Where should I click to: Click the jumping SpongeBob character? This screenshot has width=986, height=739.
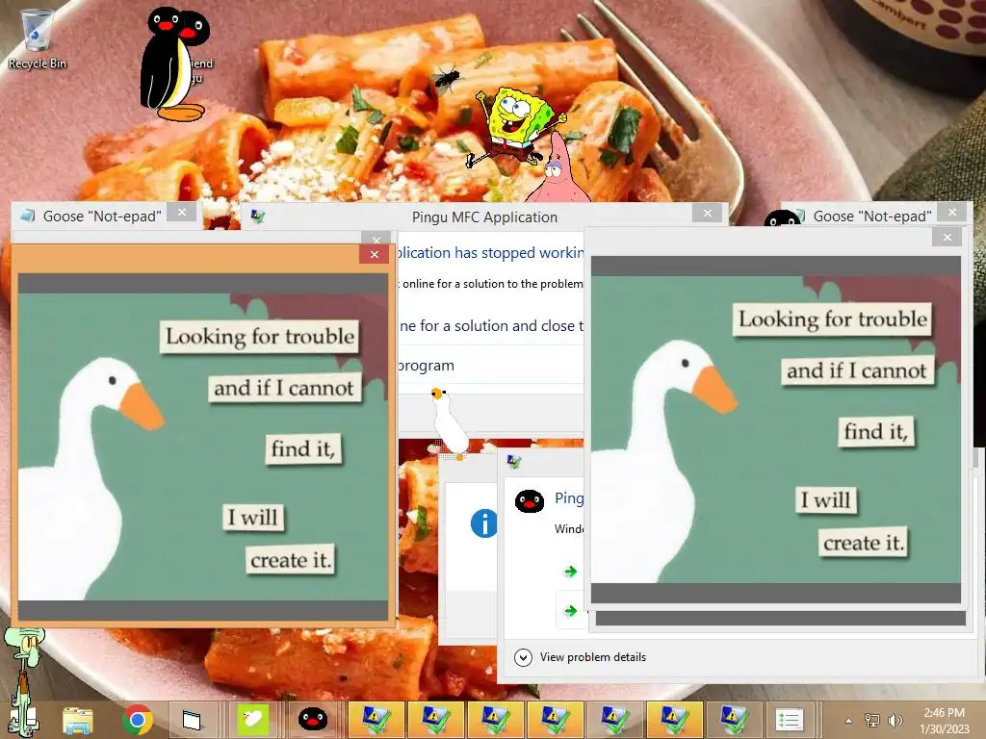click(x=516, y=127)
